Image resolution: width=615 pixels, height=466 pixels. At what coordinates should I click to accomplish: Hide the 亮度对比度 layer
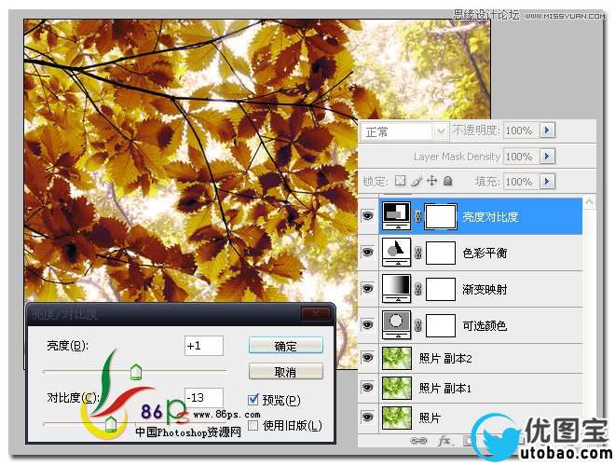click(367, 215)
